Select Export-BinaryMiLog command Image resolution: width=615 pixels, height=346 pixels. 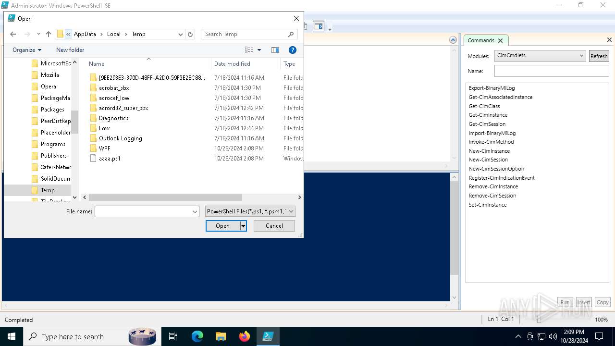pyautogui.click(x=492, y=88)
